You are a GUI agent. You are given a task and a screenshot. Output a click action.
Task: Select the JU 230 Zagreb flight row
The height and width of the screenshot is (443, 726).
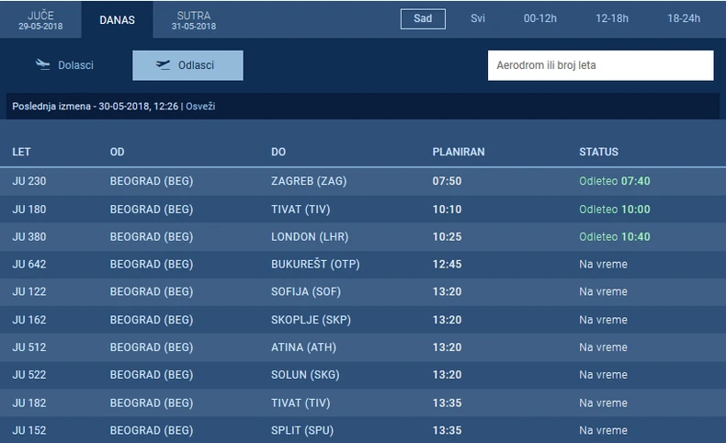tap(363, 181)
